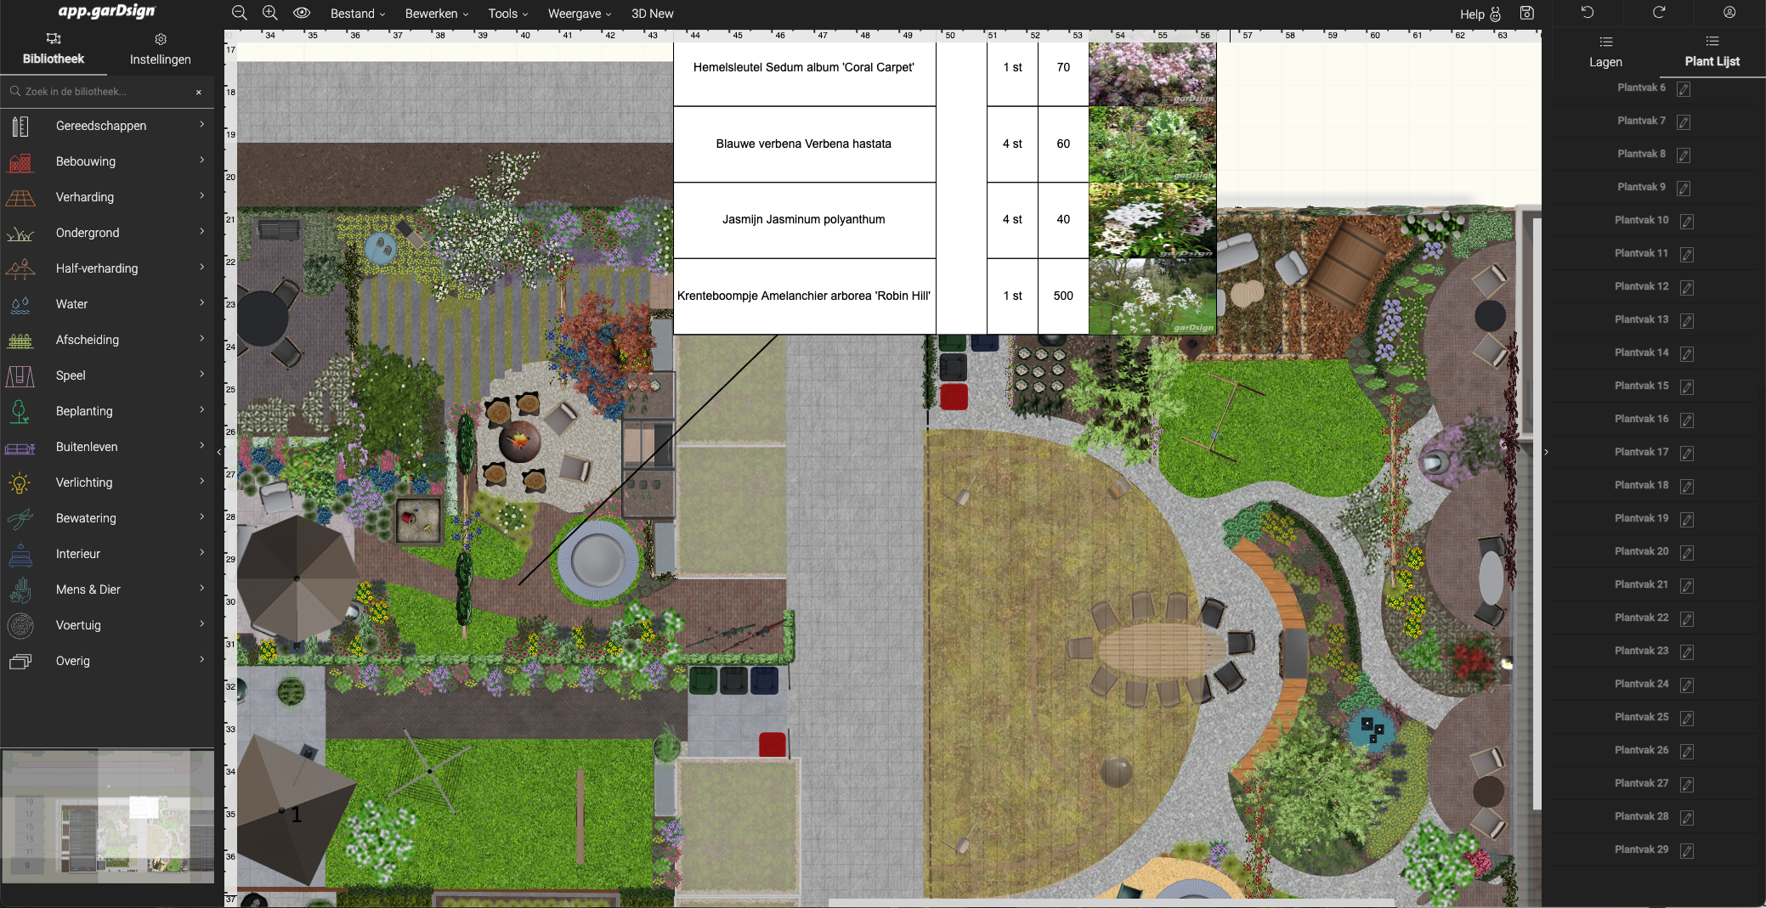
Task: Open the Weergave dropdown menu
Action: [x=579, y=14]
